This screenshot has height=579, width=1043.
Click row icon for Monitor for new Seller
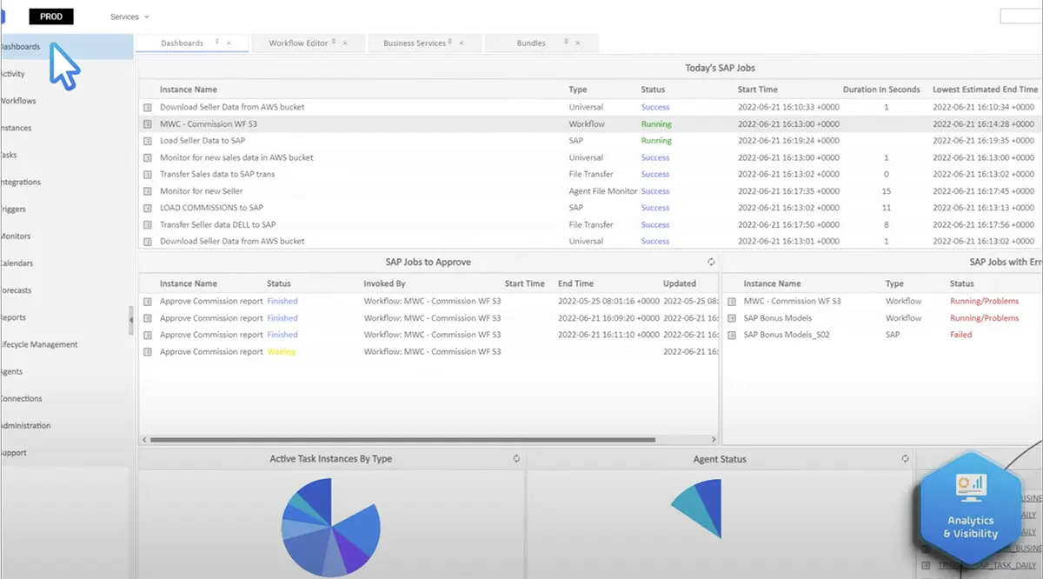(x=148, y=191)
